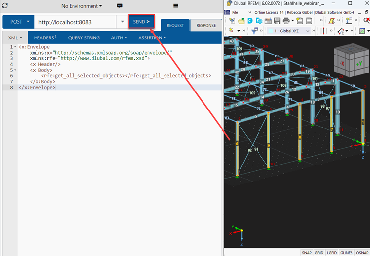Toggle OSNAP in the RFEM status bar
This screenshot has height=256, width=370.
pos(362,253)
